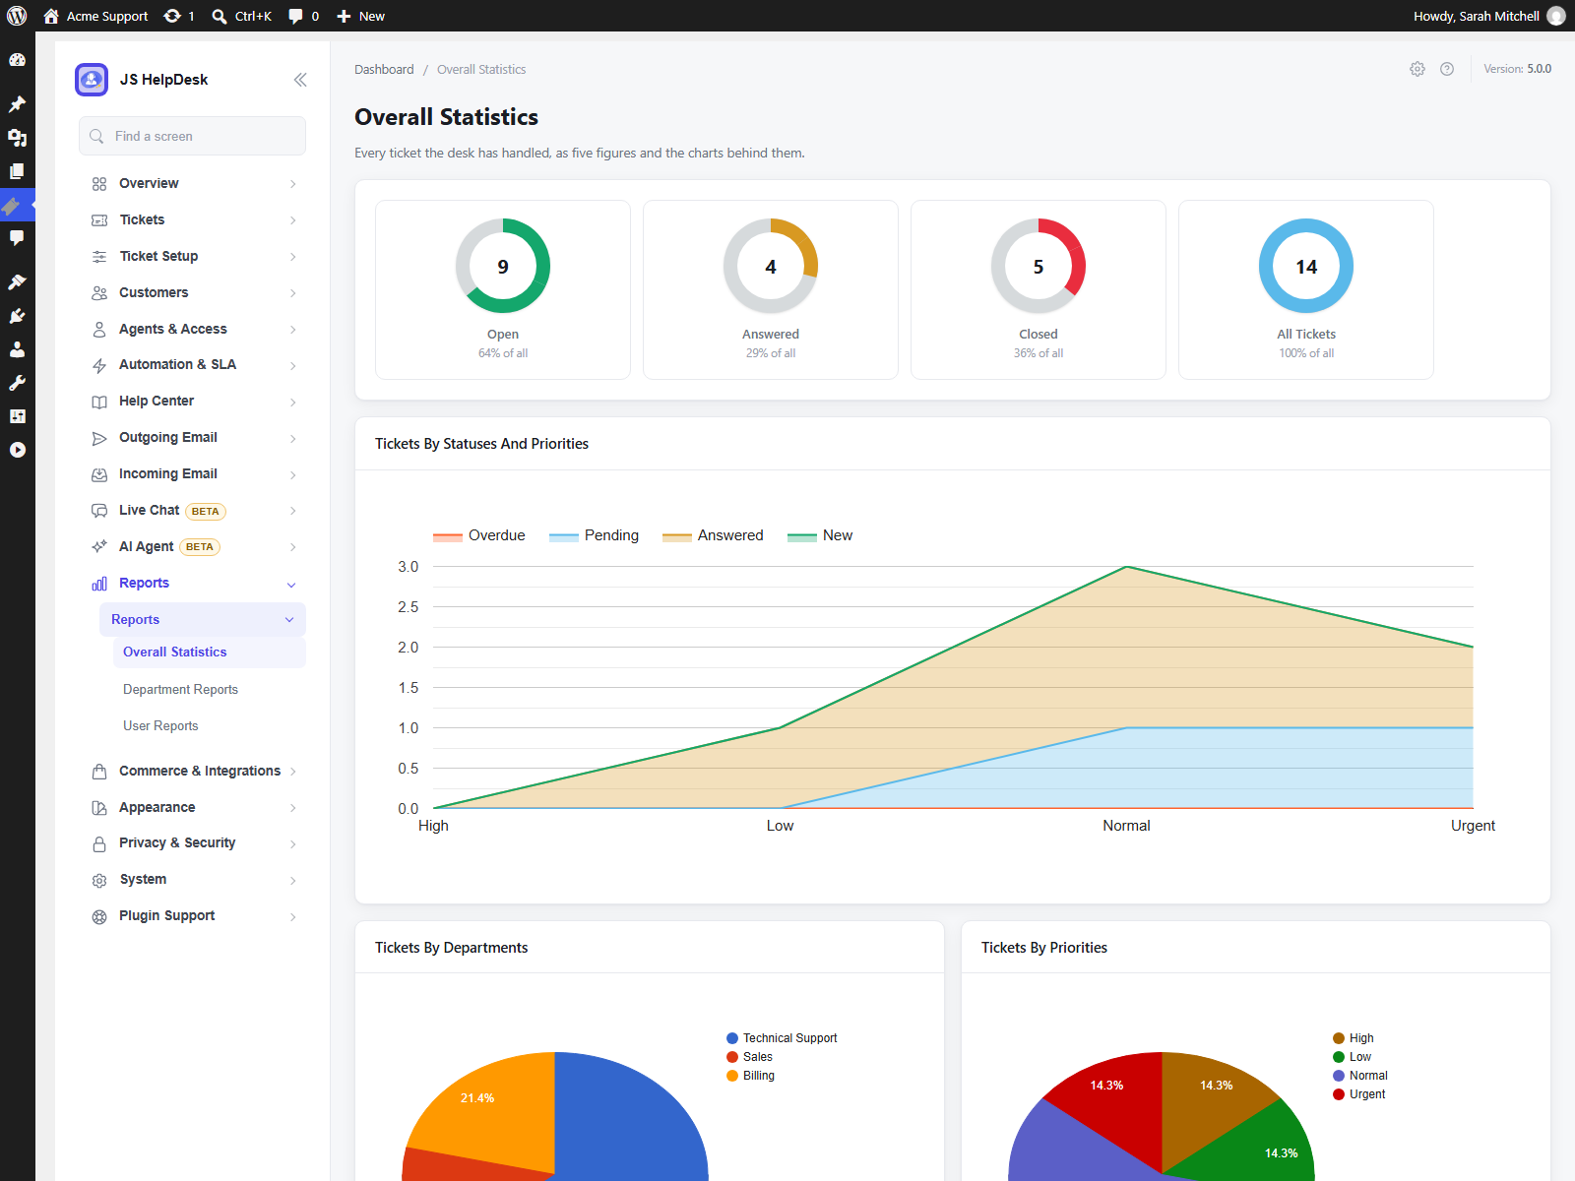This screenshot has height=1181, width=1575.
Task: Open the settings gear icon
Action: (1417, 69)
